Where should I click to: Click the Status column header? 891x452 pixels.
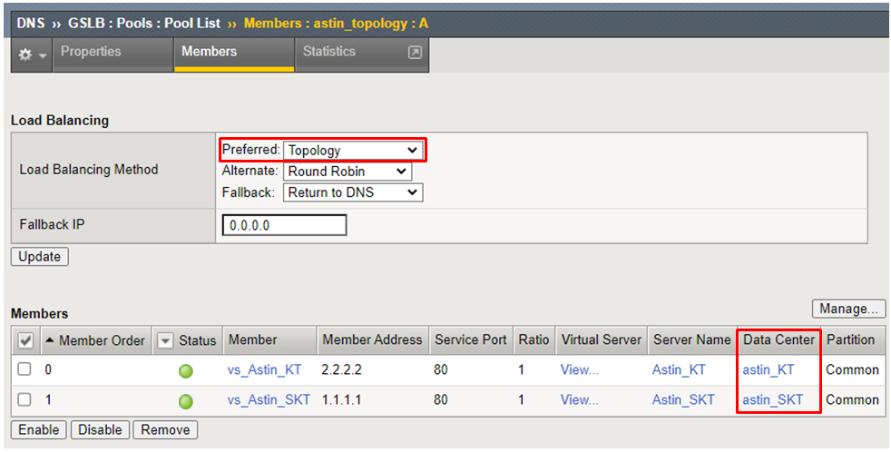click(197, 340)
